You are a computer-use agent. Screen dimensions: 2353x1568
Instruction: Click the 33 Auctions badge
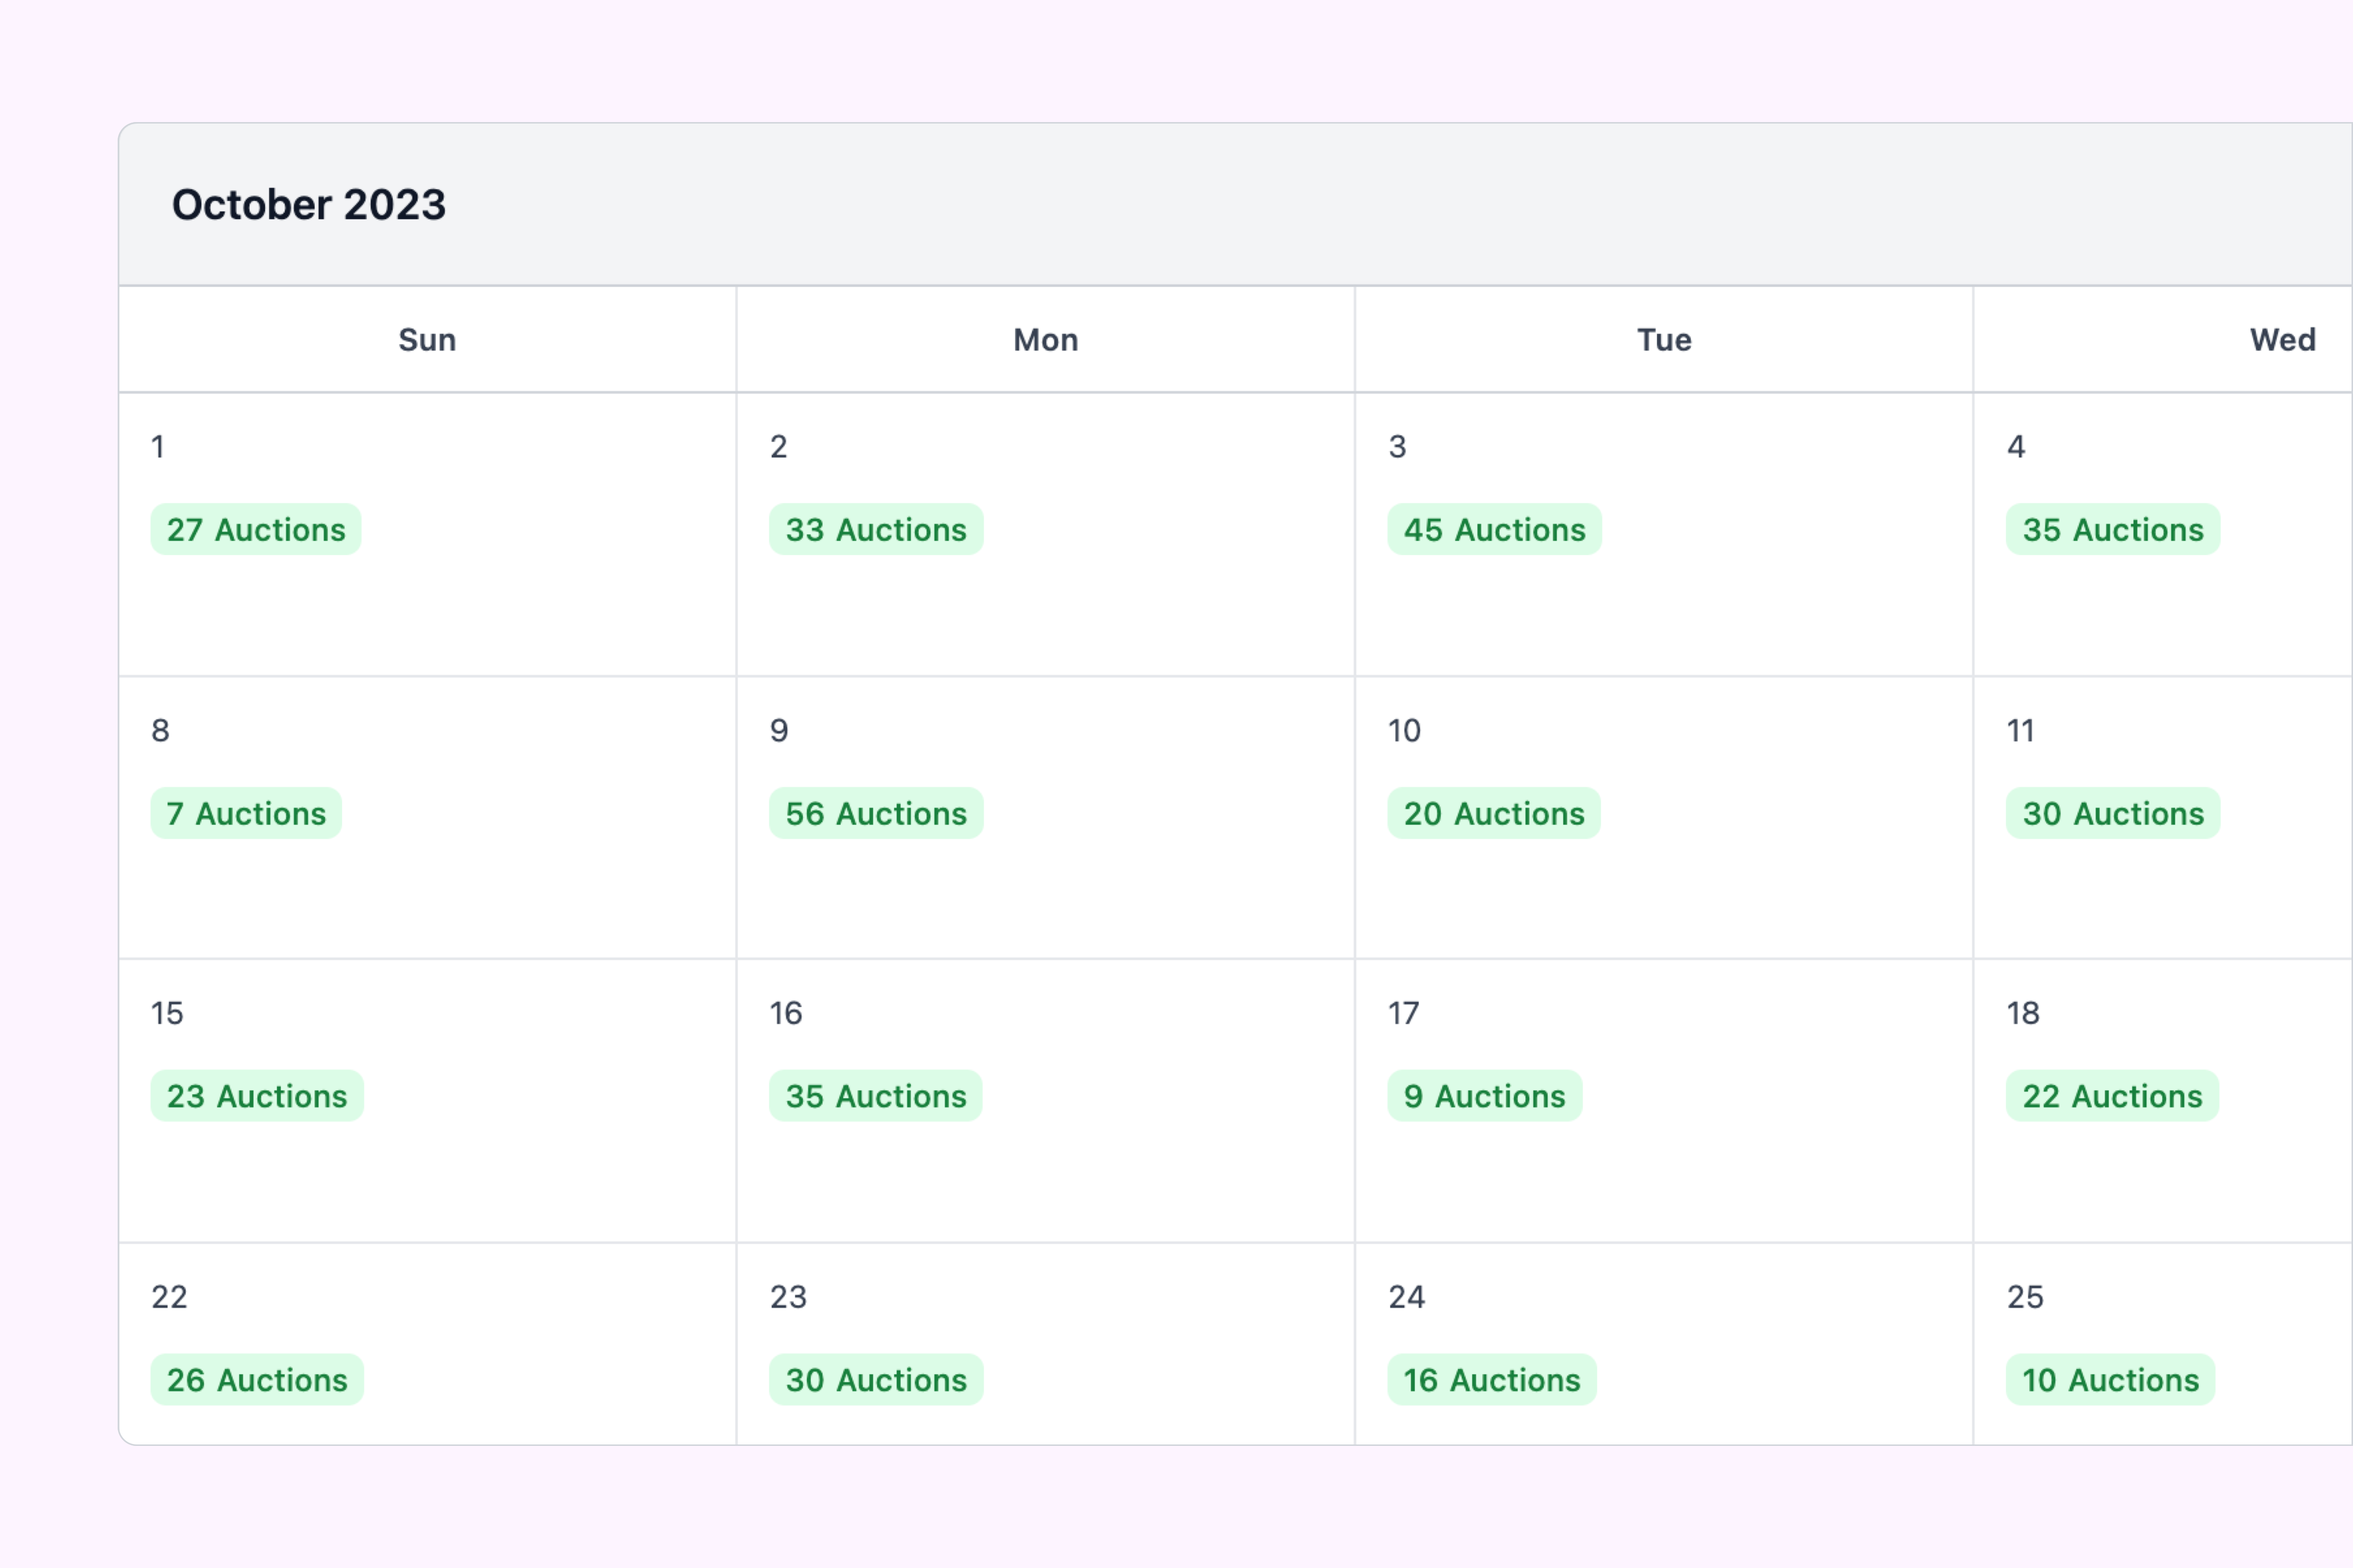[x=876, y=529]
